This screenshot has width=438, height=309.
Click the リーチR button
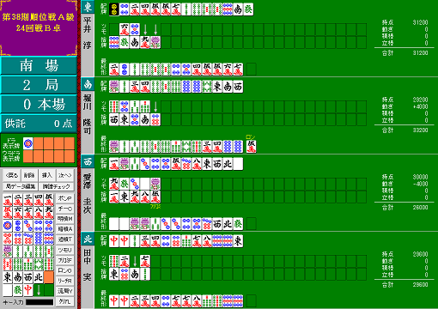coord(65,281)
